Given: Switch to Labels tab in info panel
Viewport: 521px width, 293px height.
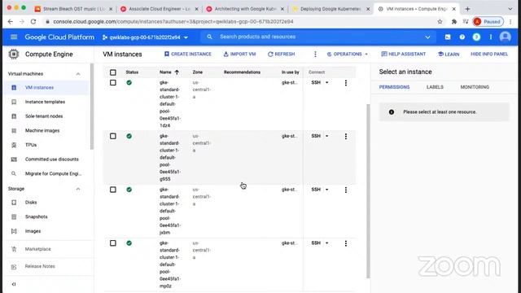Looking at the screenshot, I should (x=435, y=87).
